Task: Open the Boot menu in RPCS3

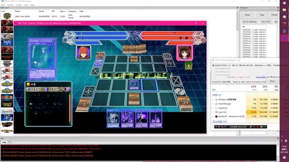Action: [x=3, y=5]
